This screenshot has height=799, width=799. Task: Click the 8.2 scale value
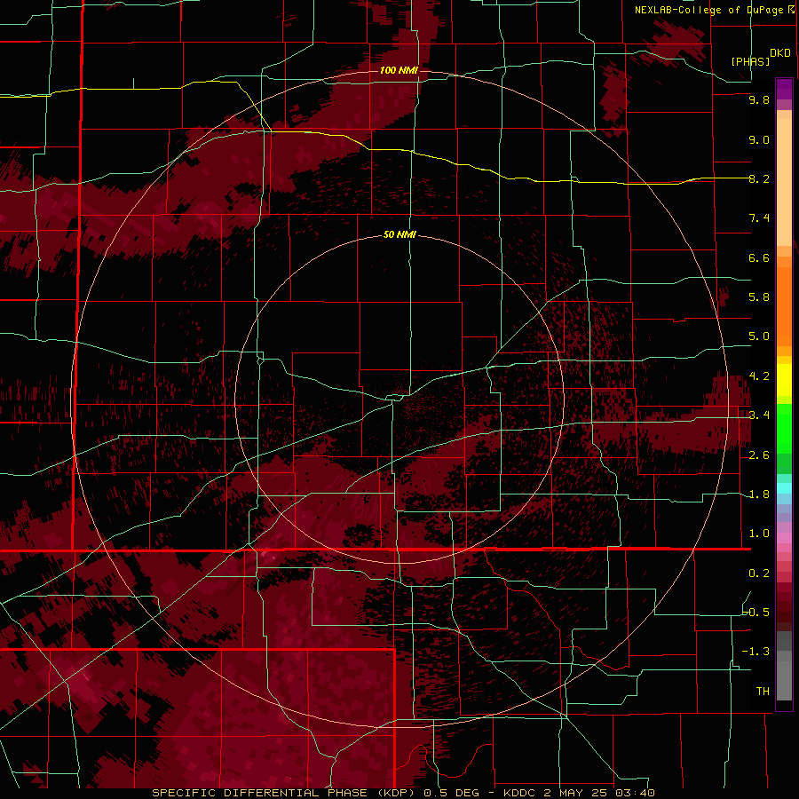click(759, 178)
